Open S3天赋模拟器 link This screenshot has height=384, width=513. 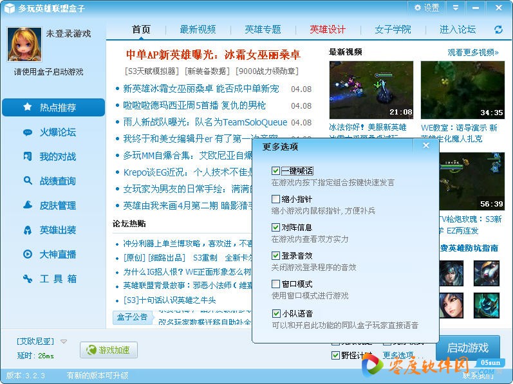coord(152,71)
